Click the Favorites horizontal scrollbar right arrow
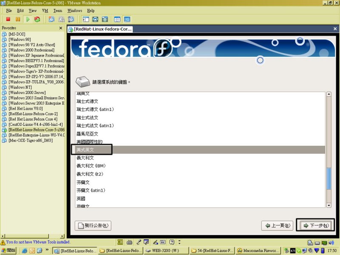This screenshot has height=255, width=340. [x=62, y=236]
